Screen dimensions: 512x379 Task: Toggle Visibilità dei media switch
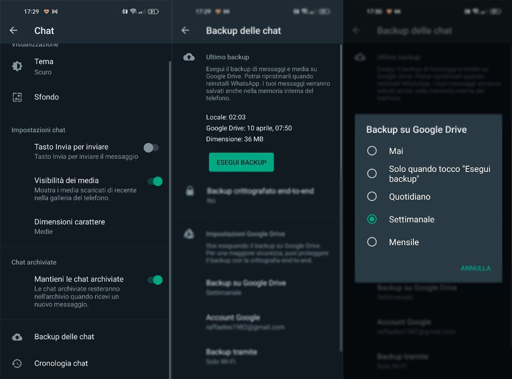[x=155, y=181]
